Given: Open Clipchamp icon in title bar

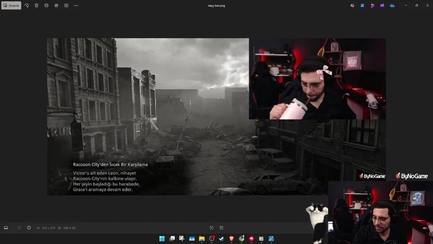Looking at the screenshot, I should coord(382,5).
